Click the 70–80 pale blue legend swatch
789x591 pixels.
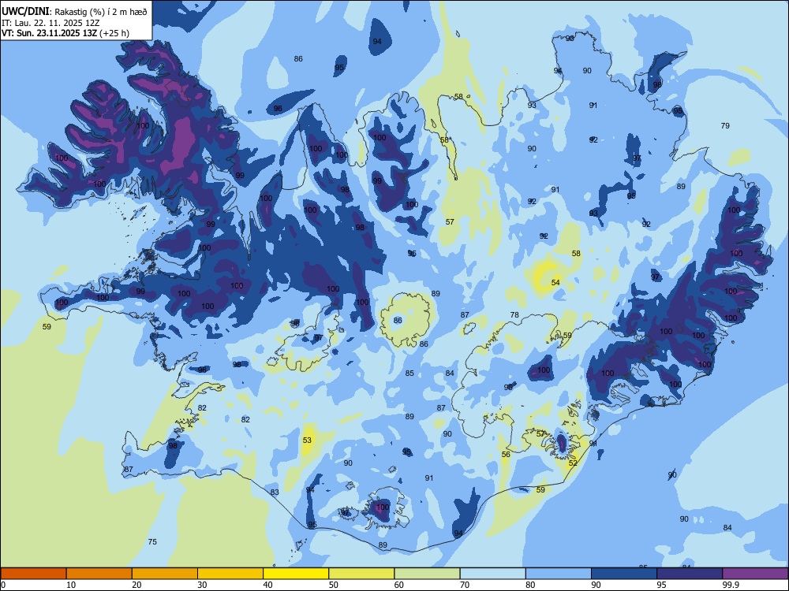(x=493, y=574)
